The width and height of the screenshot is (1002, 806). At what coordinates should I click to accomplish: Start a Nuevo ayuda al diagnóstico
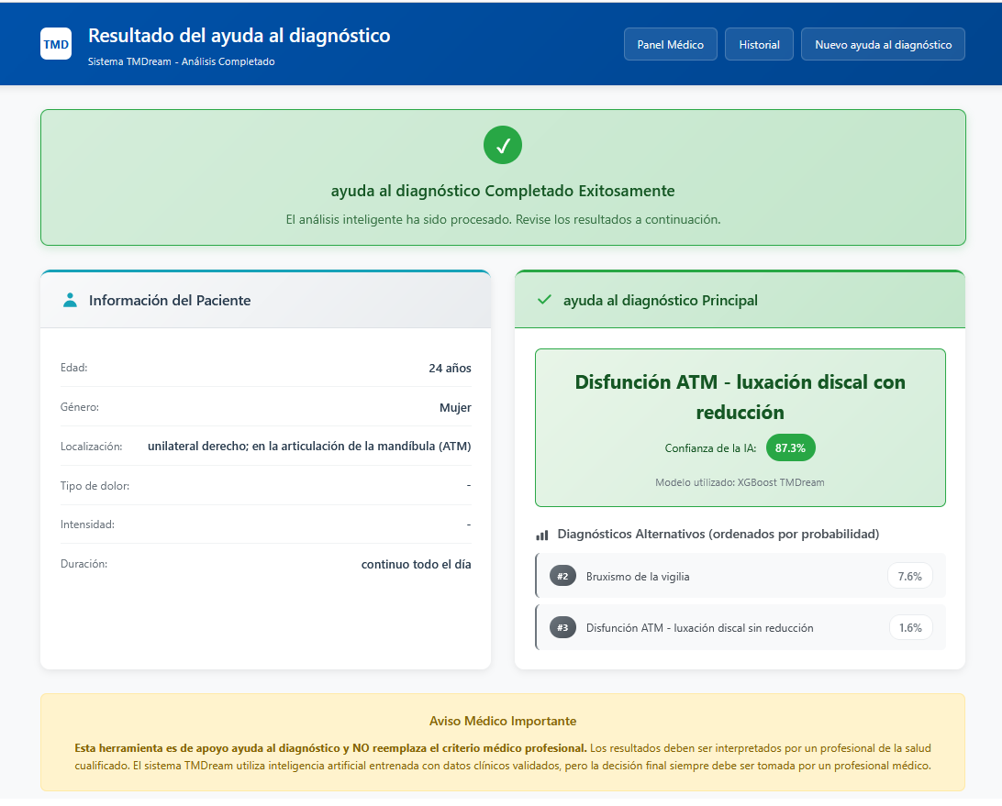click(882, 43)
